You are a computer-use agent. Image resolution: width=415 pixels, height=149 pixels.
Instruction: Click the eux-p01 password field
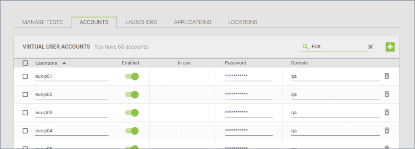[x=248, y=77]
